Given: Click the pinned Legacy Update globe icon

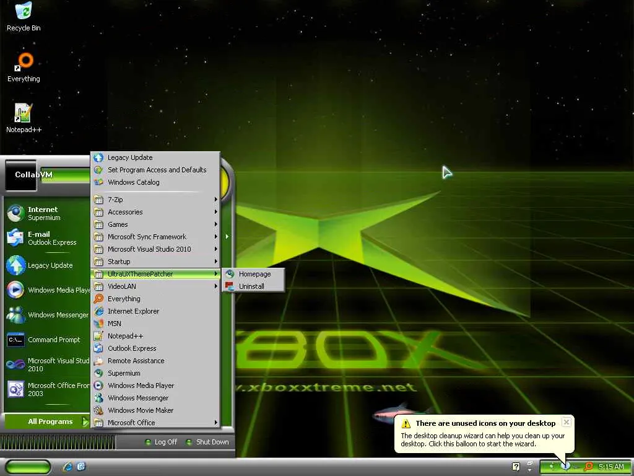Looking at the screenshot, I should [15, 265].
